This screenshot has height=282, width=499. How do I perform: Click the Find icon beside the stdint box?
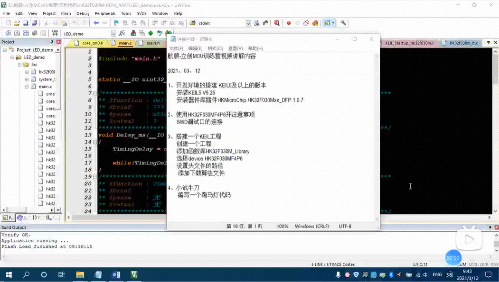coord(256,23)
